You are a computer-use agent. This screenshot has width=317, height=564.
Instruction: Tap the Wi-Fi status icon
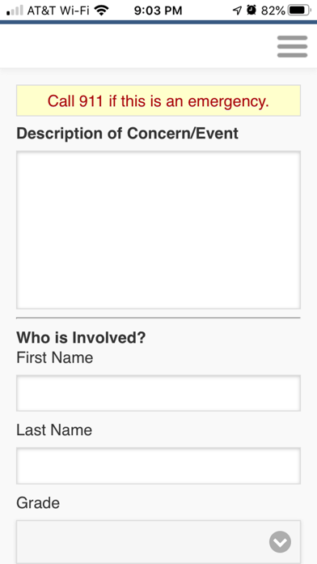click(x=102, y=11)
